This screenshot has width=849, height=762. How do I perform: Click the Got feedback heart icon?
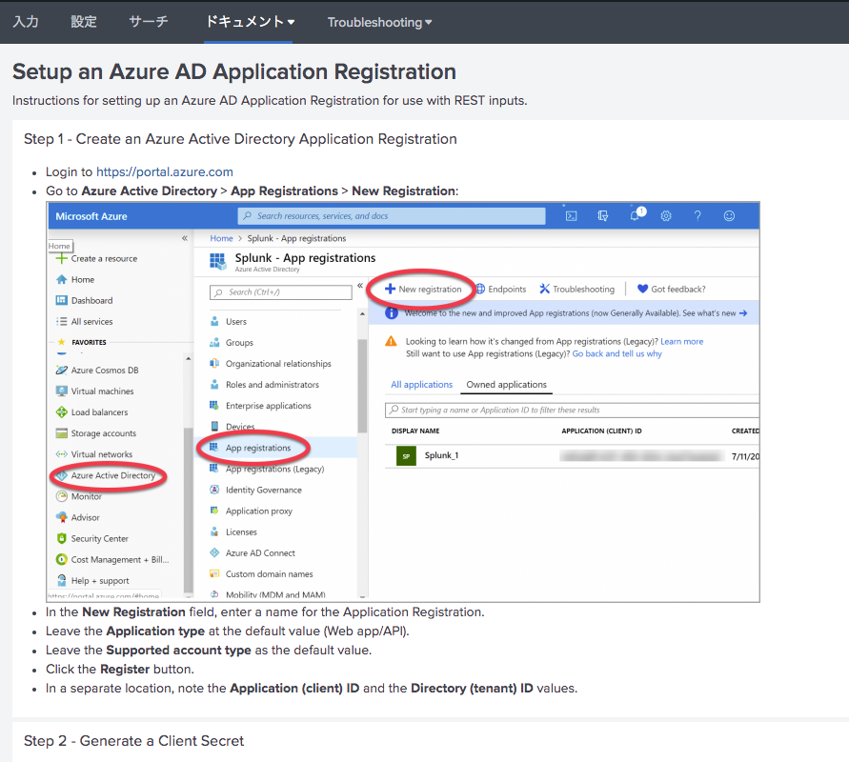coord(644,289)
